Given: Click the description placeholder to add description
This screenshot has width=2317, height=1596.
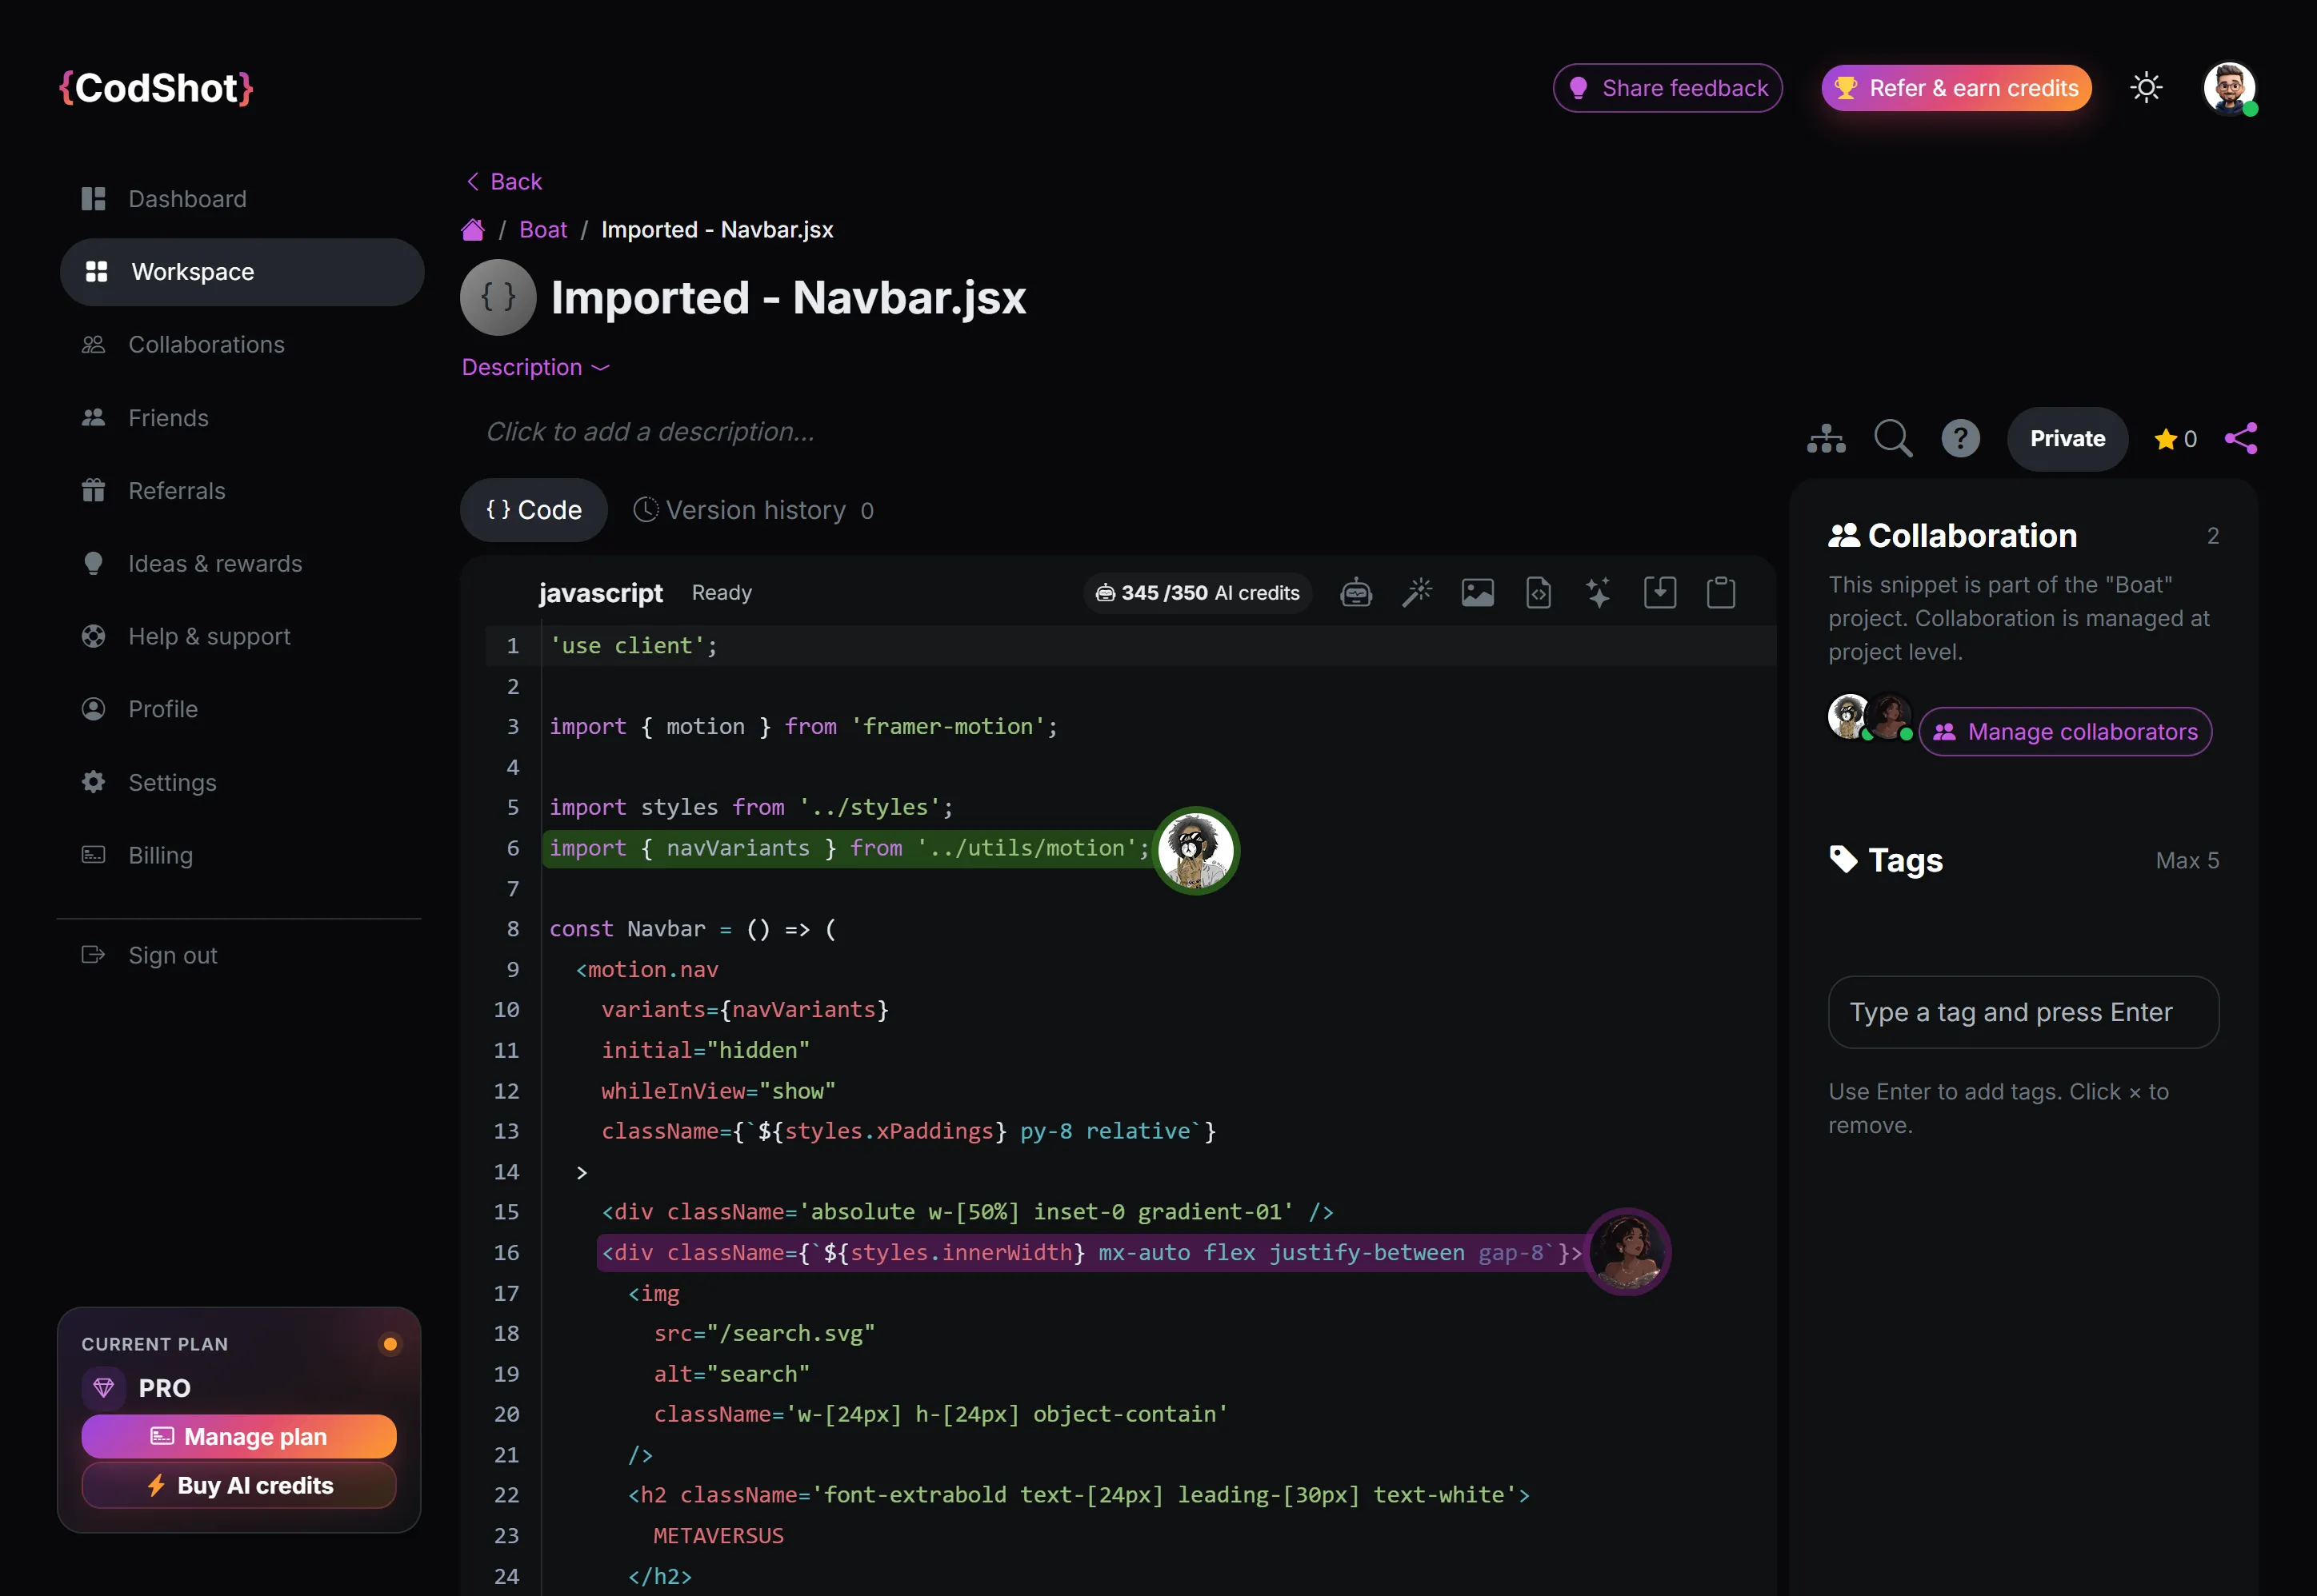Looking at the screenshot, I should point(650,432).
